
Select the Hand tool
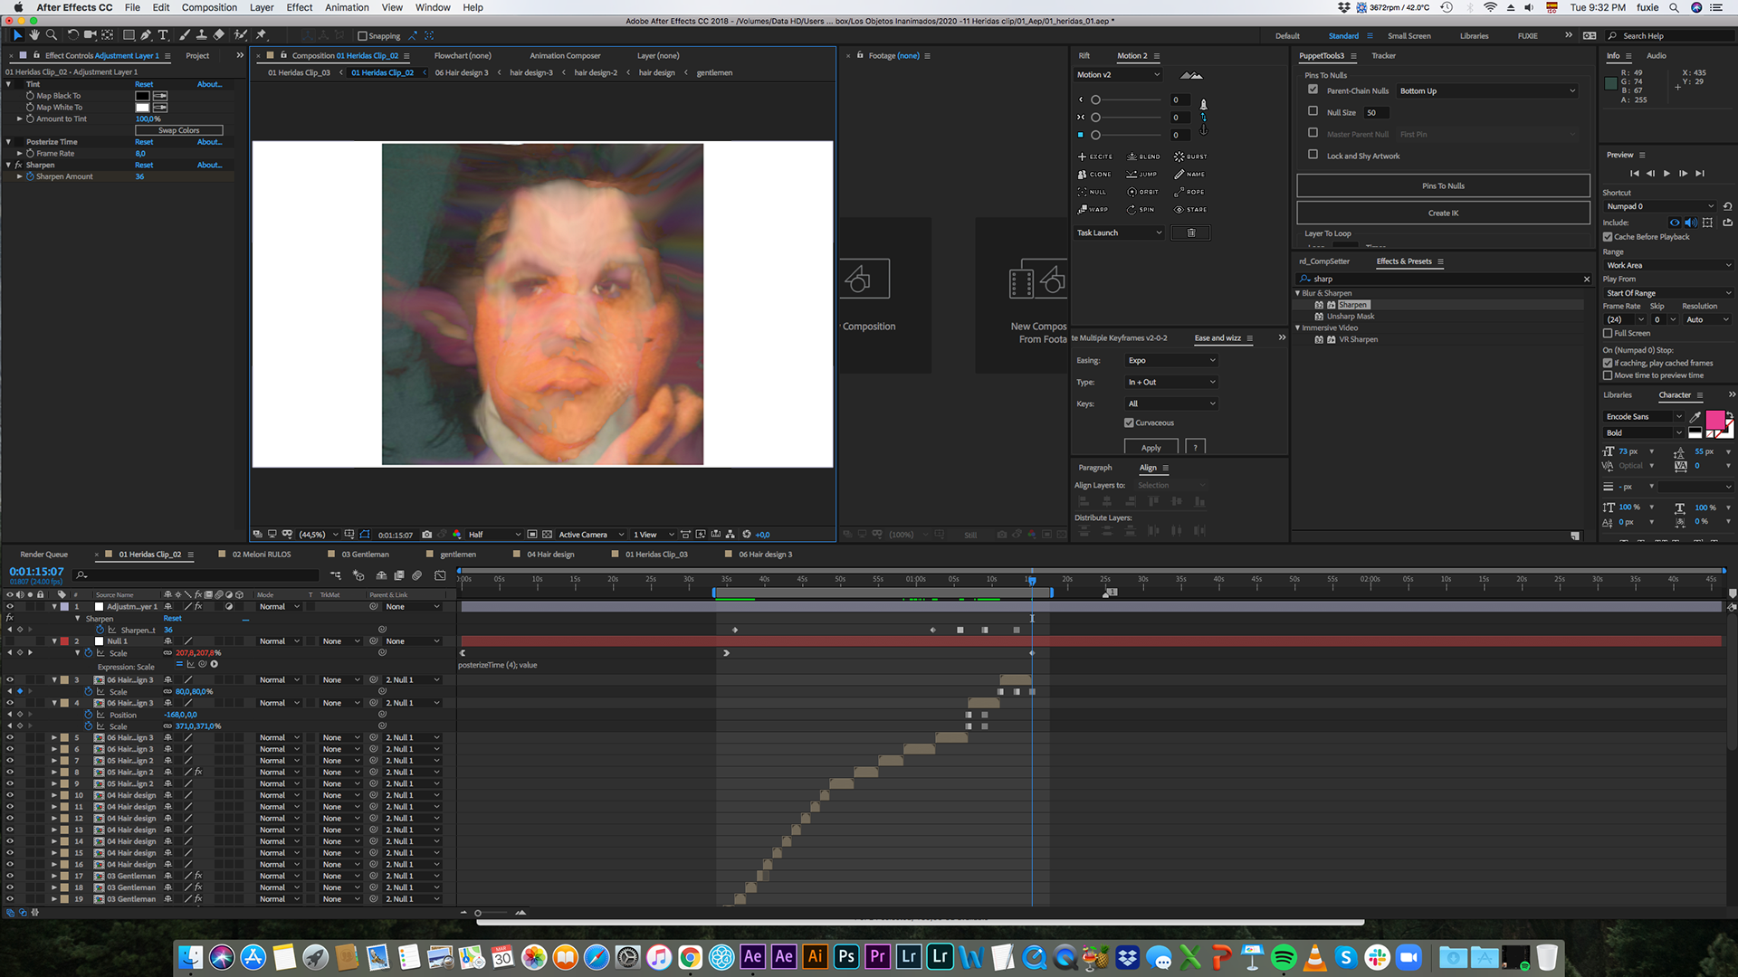[34, 35]
